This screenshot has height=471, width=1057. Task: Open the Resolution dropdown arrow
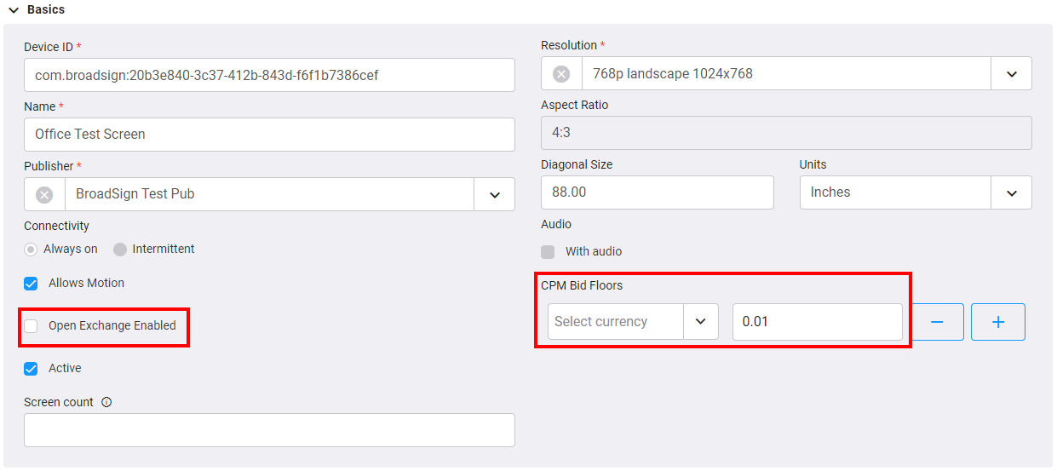coord(1012,74)
